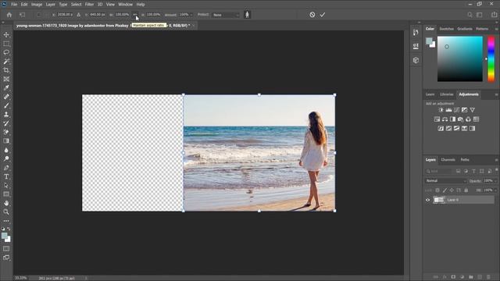Select the History Brush tool

click(6, 123)
